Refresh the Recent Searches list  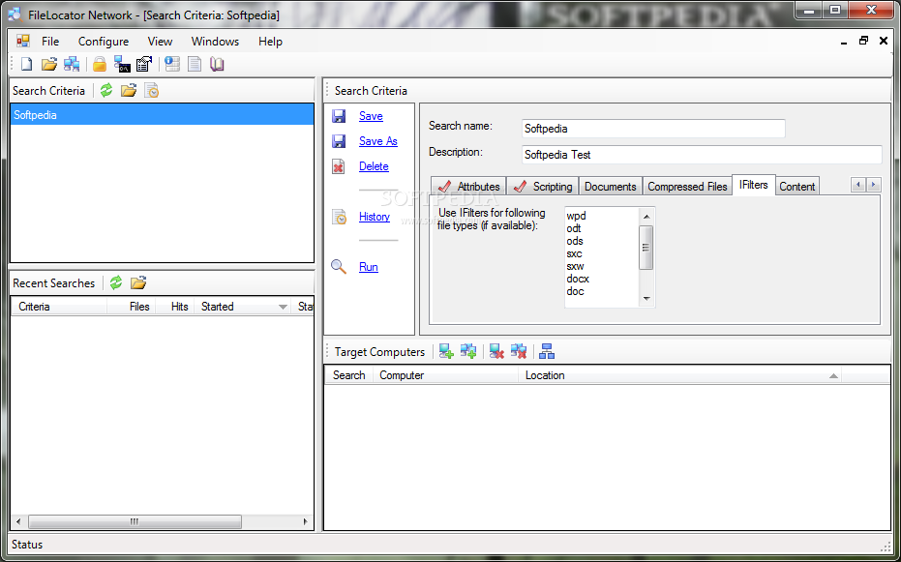[x=116, y=282]
